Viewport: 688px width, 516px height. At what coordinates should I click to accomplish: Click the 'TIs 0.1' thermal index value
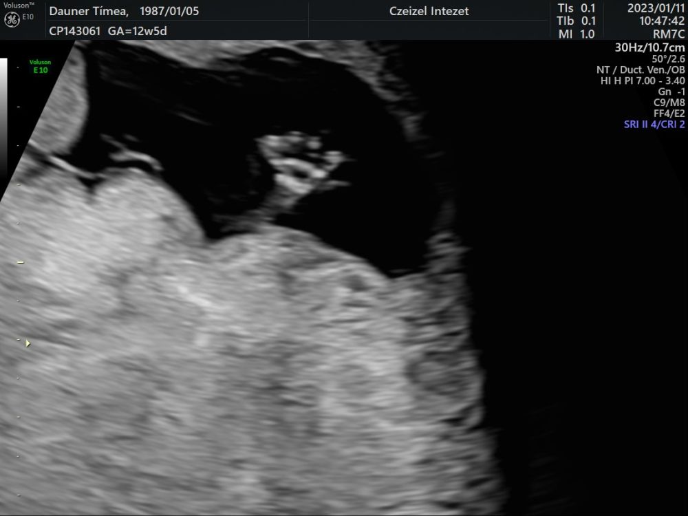point(577,8)
